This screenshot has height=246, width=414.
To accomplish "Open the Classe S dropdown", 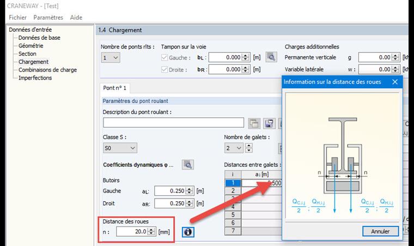I will [120, 148].
